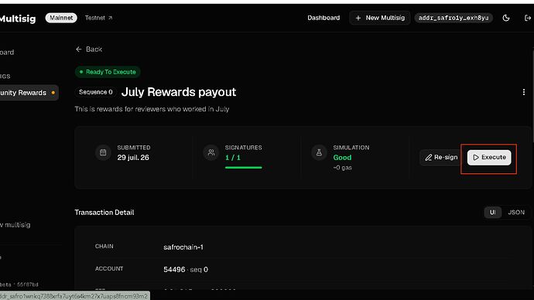Click the "54496" account number
Viewport: 534px width, 300px height.
174,270
